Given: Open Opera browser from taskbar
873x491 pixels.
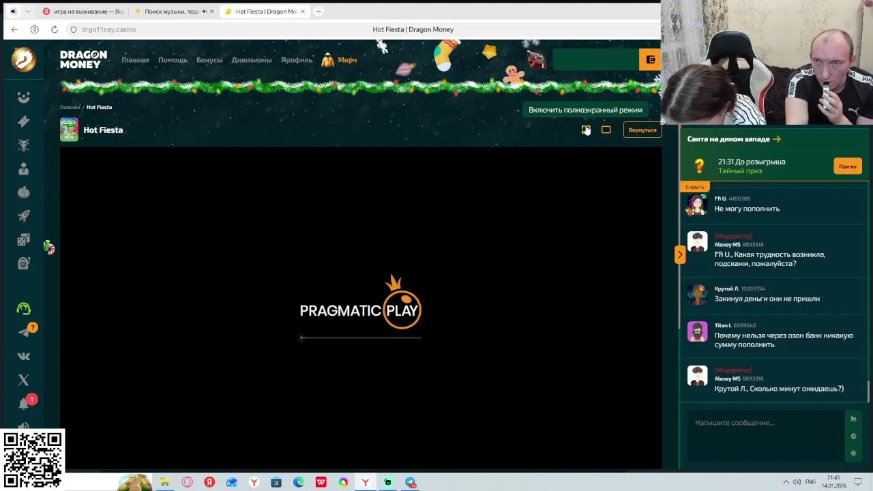Looking at the screenshot, I should click(187, 482).
